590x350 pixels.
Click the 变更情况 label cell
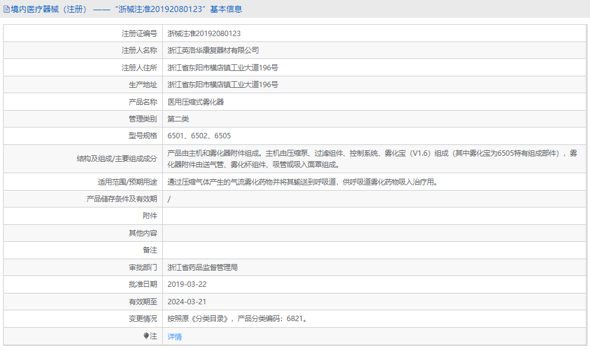pyautogui.click(x=83, y=318)
